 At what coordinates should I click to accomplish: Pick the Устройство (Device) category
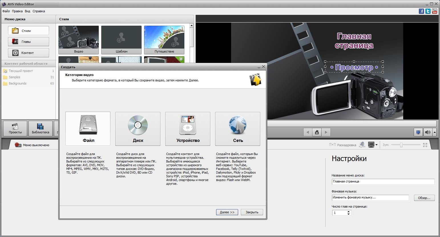click(188, 128)
